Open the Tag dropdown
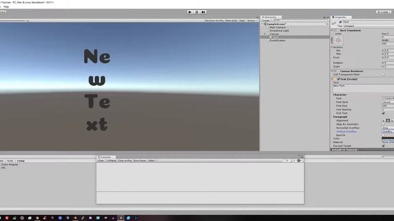The image size is (394, 221). (x=368, y=26)
